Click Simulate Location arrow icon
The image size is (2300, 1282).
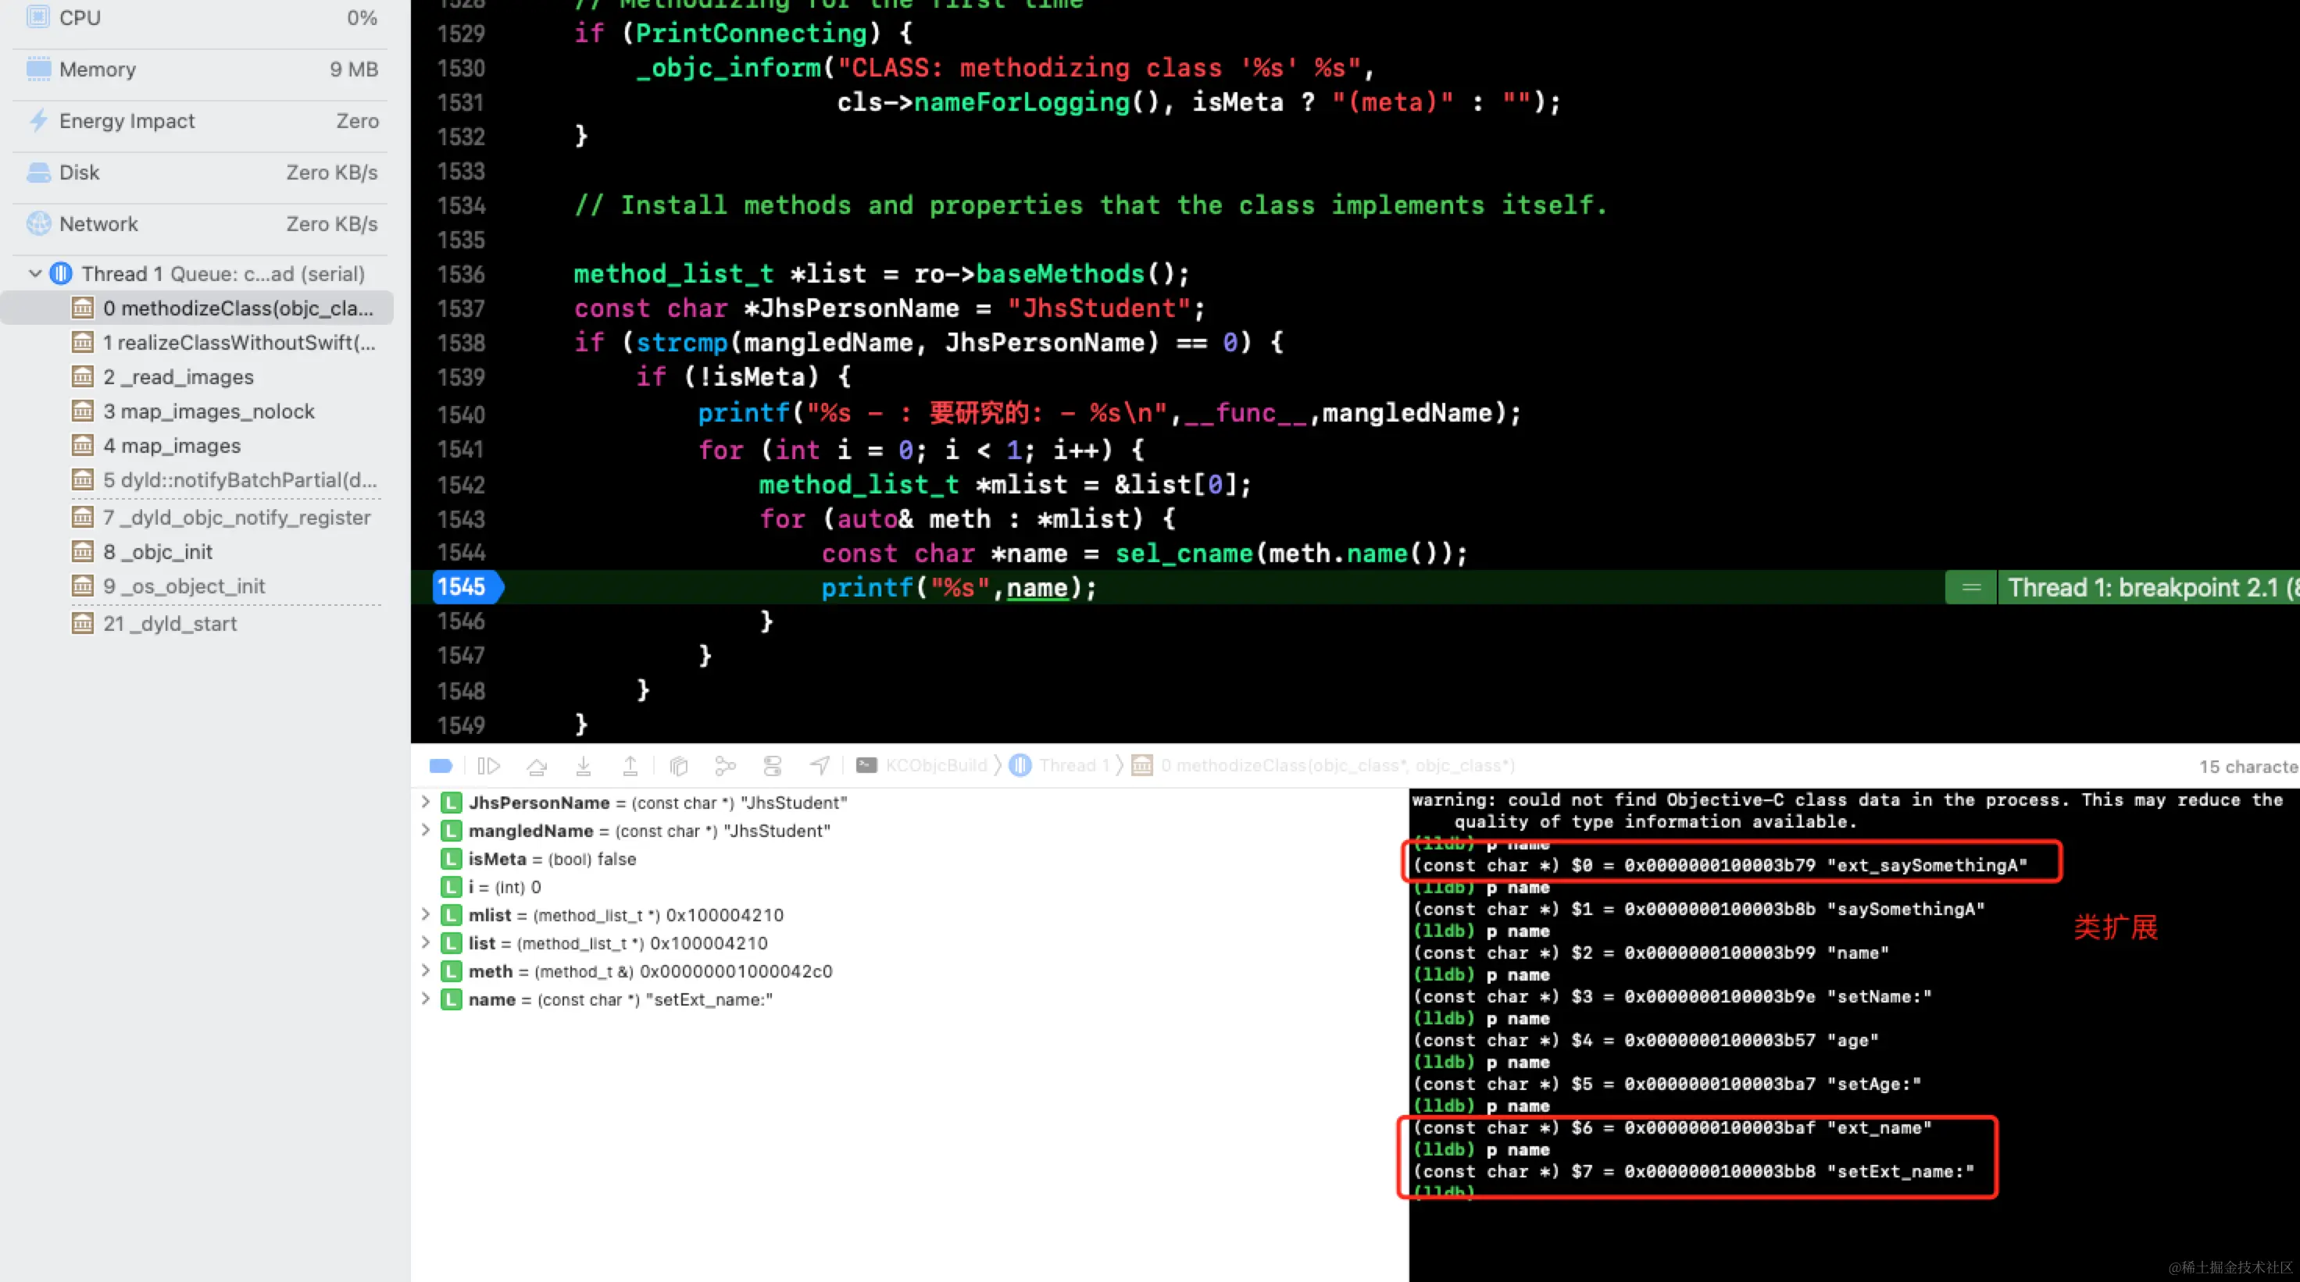click(820, 765)
